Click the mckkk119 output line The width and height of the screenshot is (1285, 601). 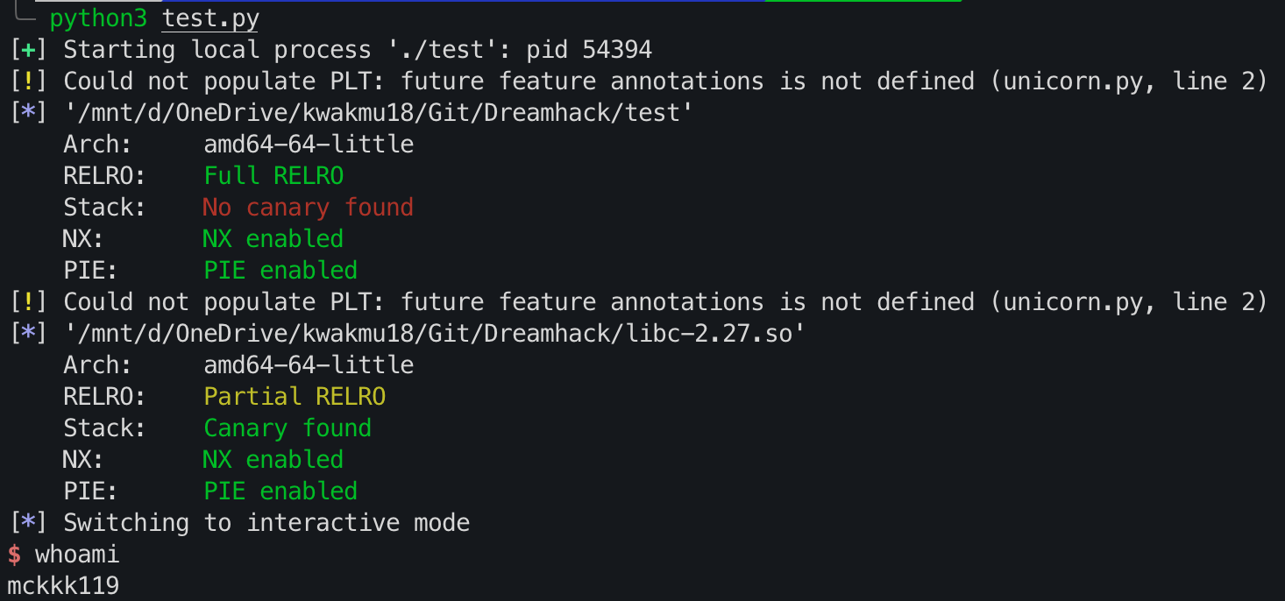click(63, 585)
